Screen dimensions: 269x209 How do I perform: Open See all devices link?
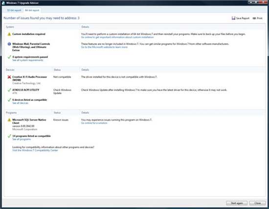point(20,103)
